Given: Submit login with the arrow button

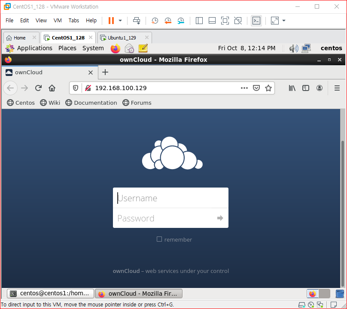Looking at the screenshot, I should pos(220,218).
